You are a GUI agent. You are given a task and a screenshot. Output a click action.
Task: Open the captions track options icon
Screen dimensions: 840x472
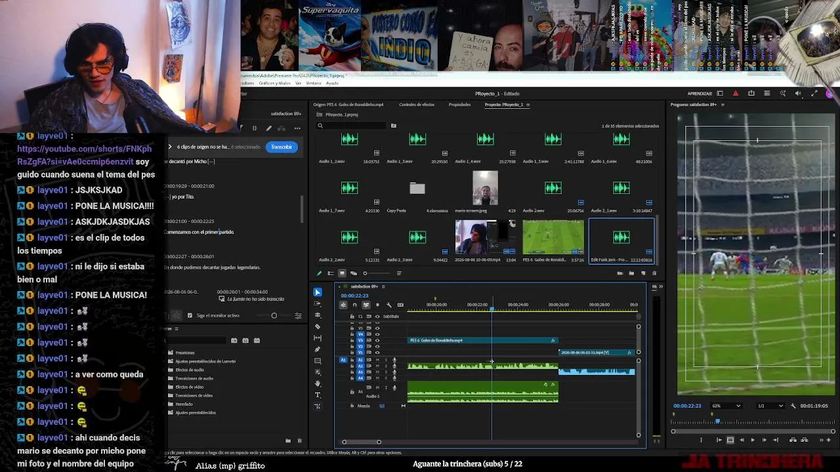pyautogui.click(x=400, y=305)
